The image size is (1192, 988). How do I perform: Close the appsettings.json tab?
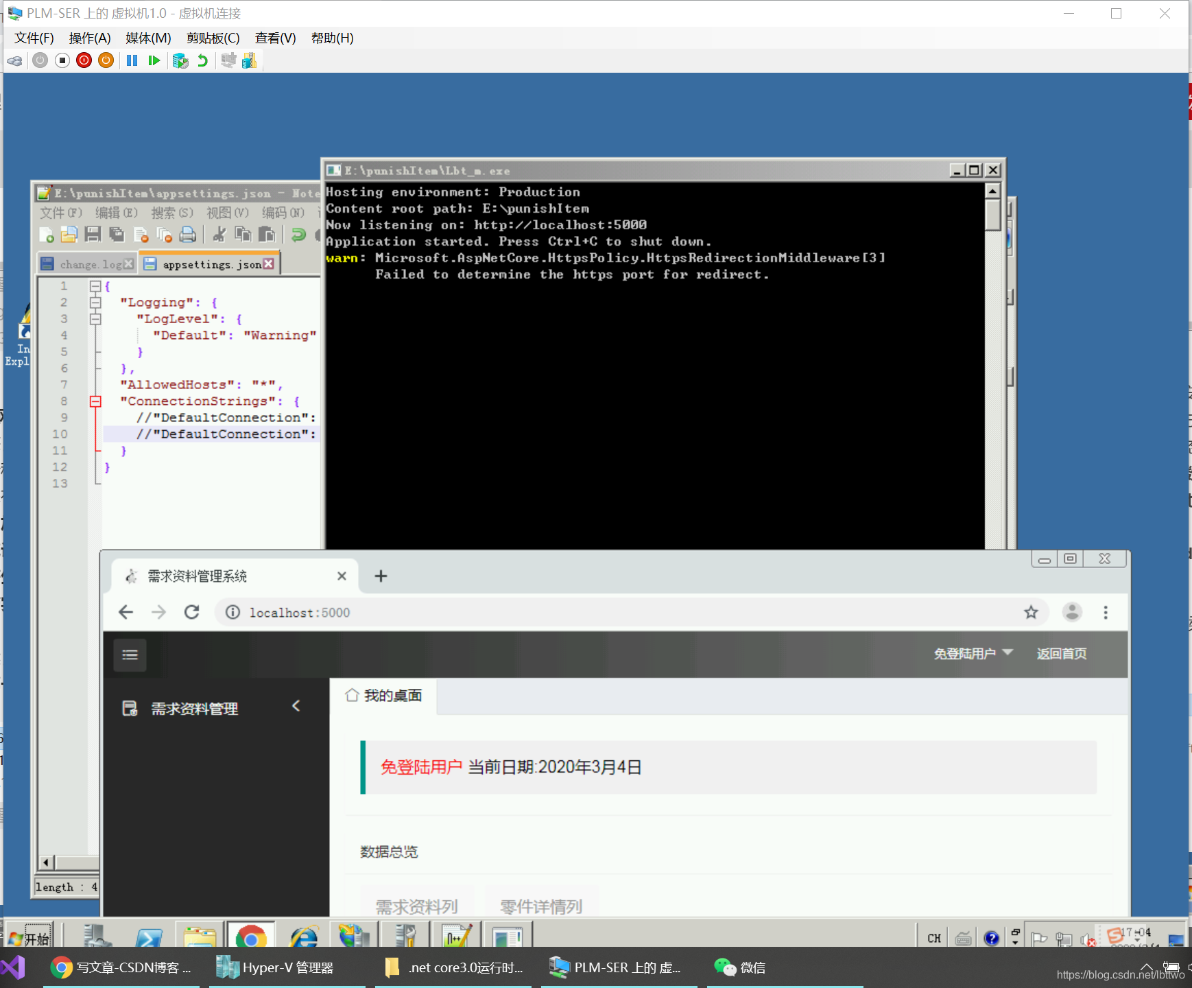coord(268,264)
